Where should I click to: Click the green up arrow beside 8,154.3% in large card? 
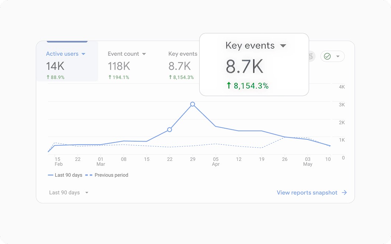(229, 85)
